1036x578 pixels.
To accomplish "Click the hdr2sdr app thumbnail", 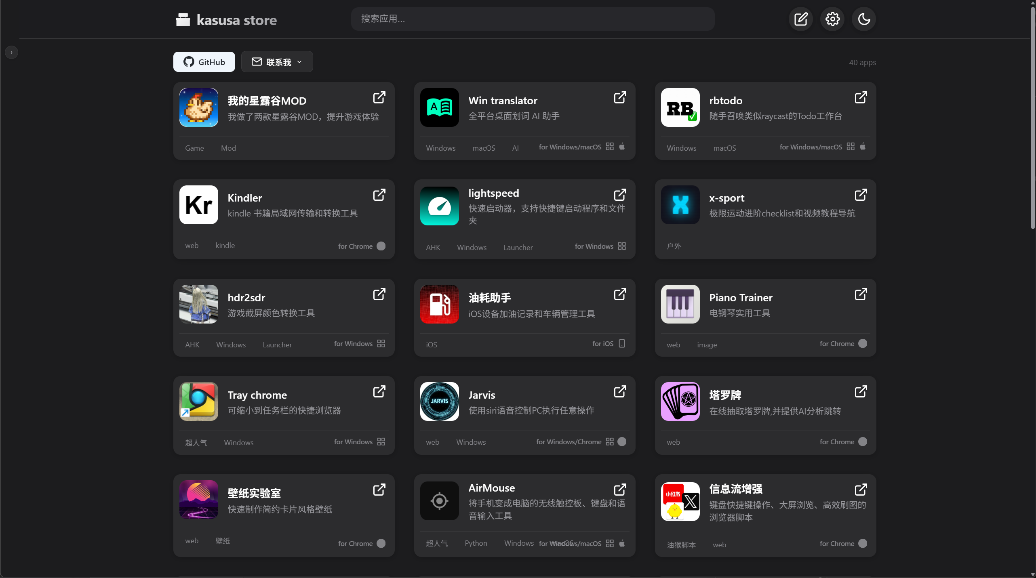I will point(199,304).
